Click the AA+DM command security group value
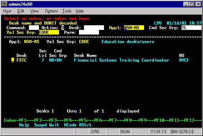This screenshot has height=136, width=203. pos(55,60)
